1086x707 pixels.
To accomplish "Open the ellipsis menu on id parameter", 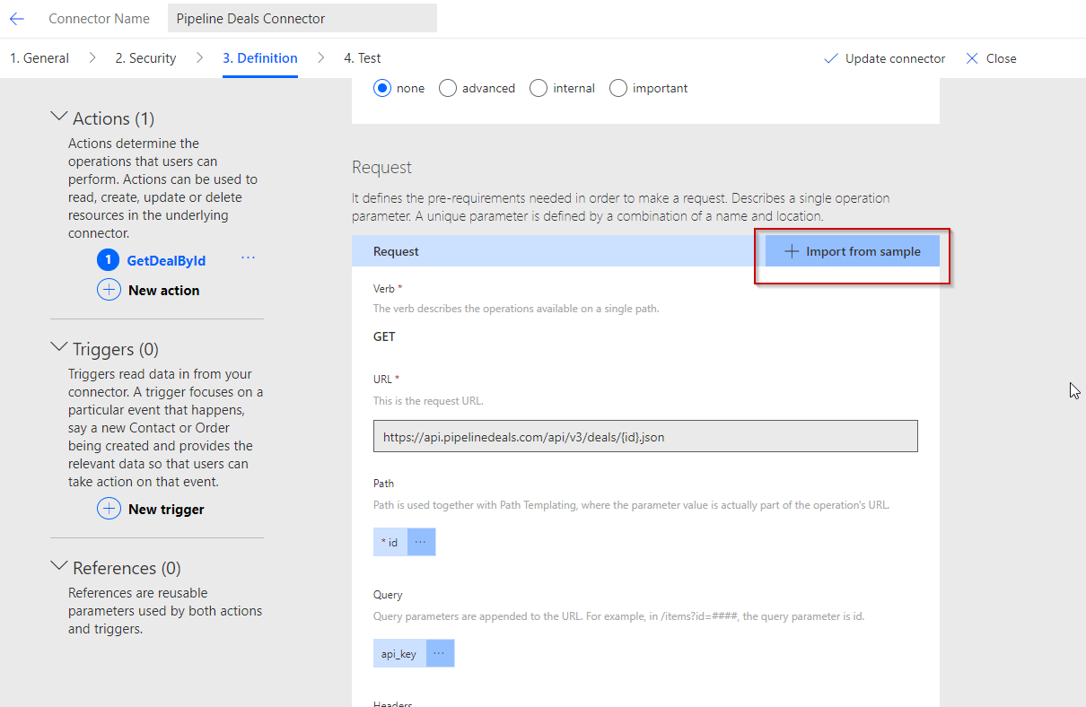I will (421, 542).
